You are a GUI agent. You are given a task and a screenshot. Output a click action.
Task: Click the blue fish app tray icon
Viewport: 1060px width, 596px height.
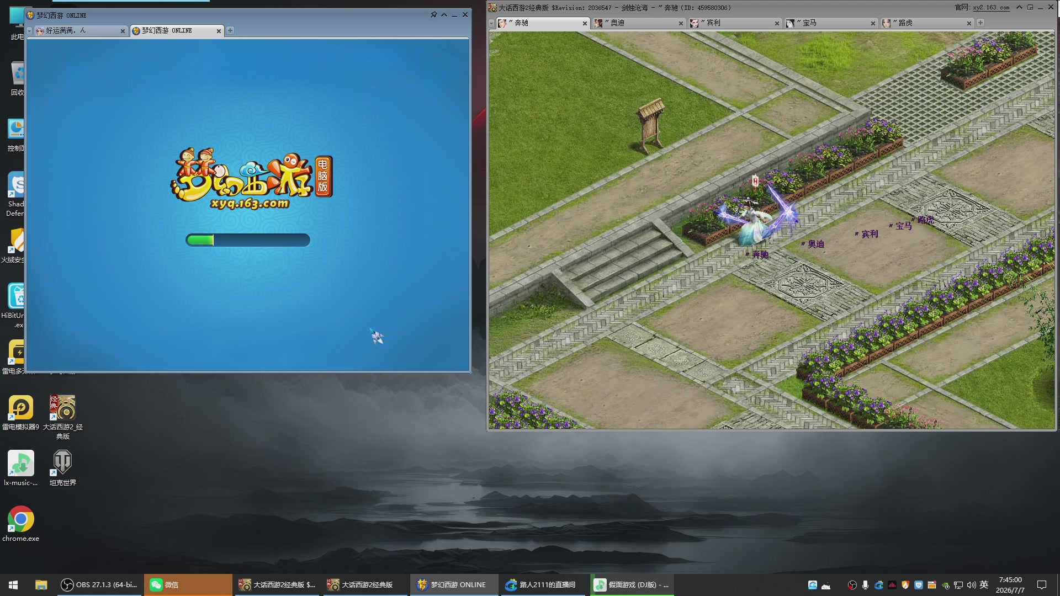tap(813, 585)
